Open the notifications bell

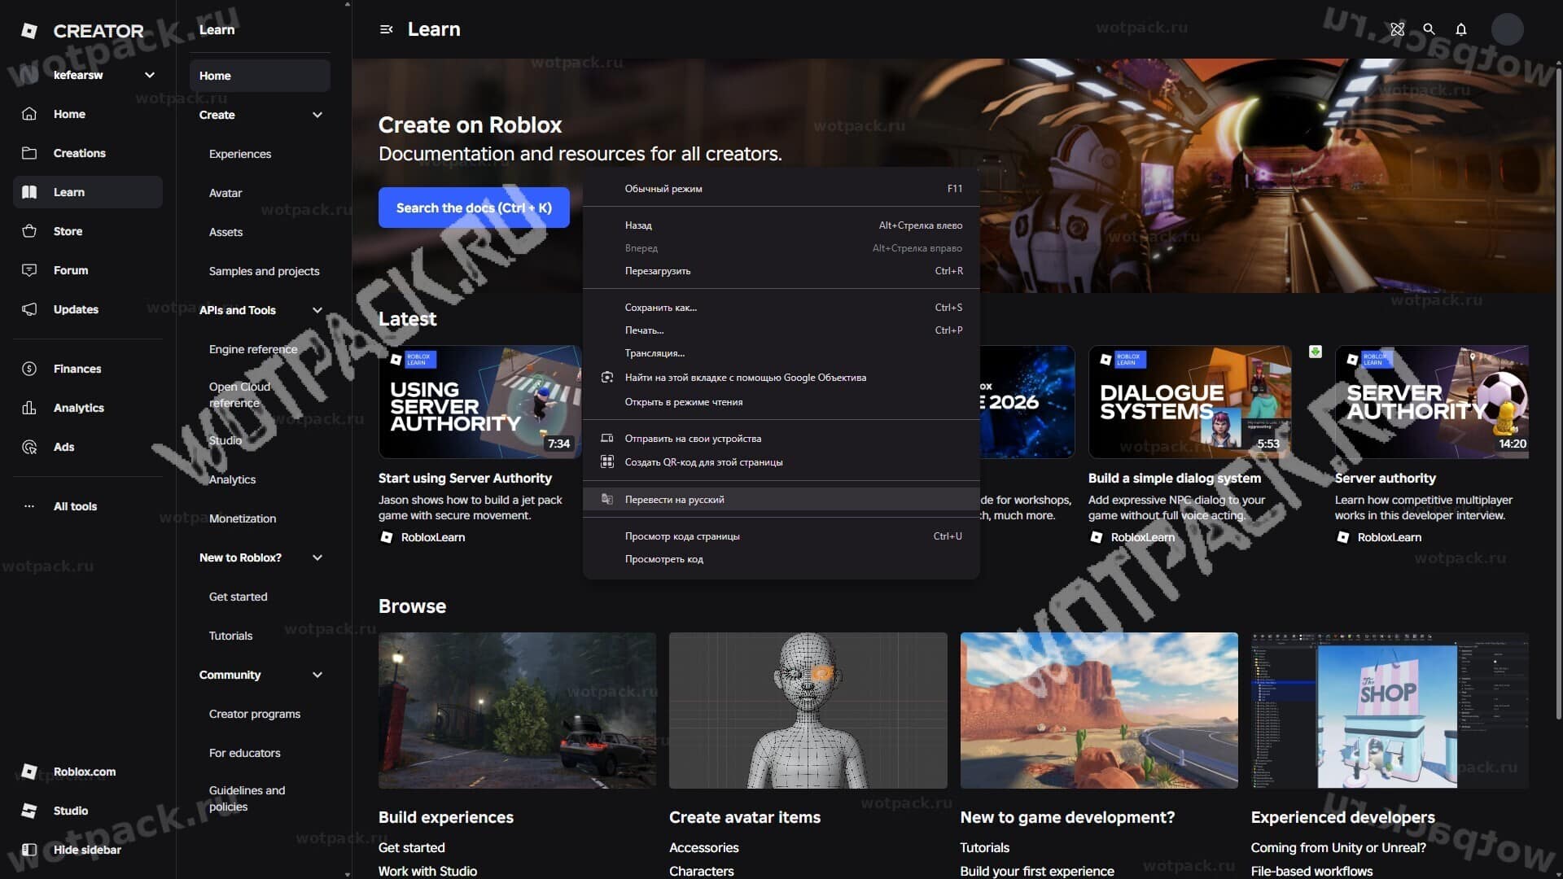[x=1461, y=29]
